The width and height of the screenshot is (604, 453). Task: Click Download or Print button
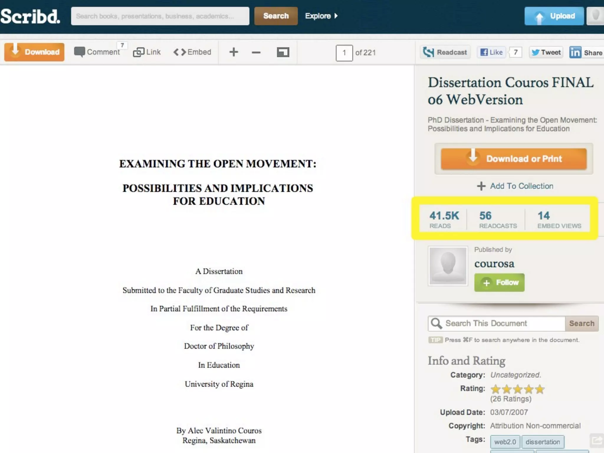pos(513,159)
